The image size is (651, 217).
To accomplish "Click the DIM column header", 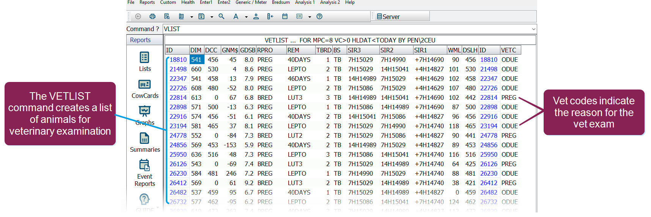I will tap(197, 50).
